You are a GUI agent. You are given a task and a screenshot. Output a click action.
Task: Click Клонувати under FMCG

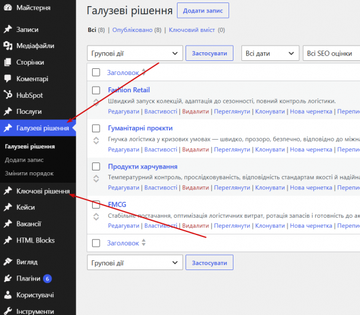pyautogui.click(x=270, y=226)
